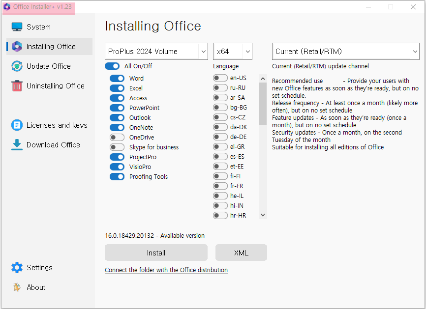The height and width of the screenshot is (309, 426).
Task: Click the Settings gear icon
Action: (17, 268)
